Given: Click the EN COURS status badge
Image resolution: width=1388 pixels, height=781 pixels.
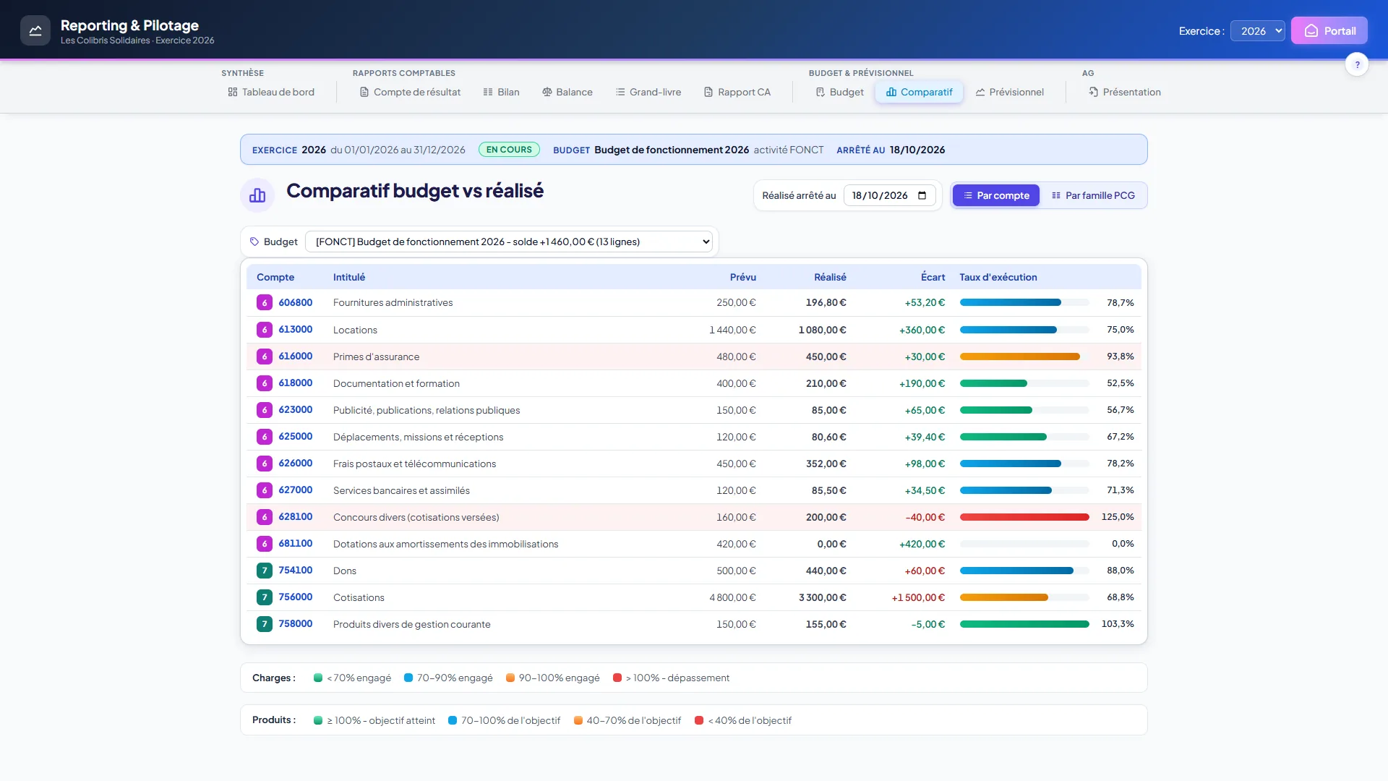Looking at the screenshot, I should (x=509, y=150).
